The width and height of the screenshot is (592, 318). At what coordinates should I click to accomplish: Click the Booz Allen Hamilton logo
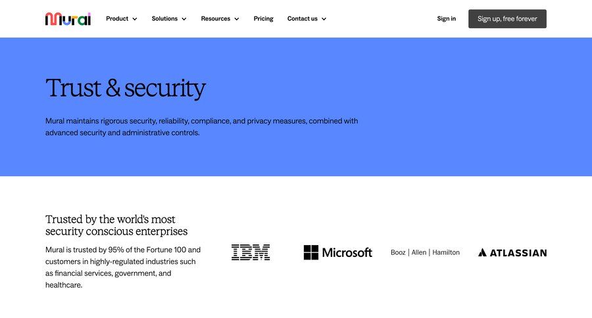tap(425, 252)
